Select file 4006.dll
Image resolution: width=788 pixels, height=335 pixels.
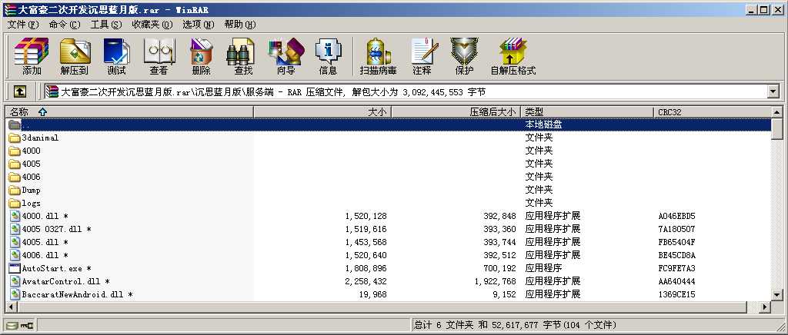pos(45,255)
